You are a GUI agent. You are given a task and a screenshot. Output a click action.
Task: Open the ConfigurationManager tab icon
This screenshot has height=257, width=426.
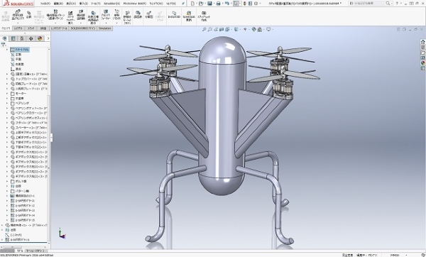point(22,38)
